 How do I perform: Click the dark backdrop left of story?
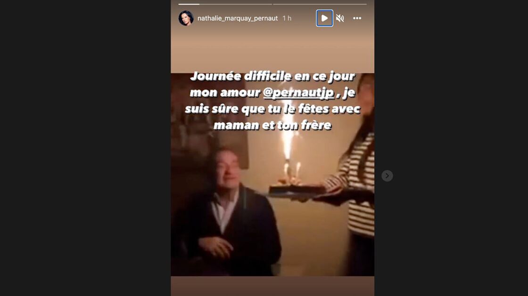point(85,148)
